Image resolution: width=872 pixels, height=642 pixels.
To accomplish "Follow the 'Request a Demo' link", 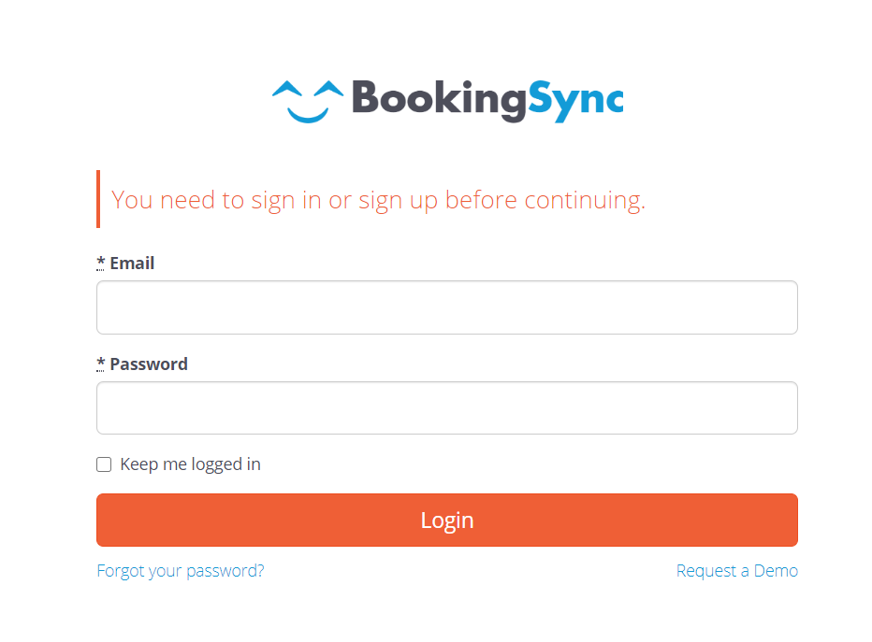I will tap(737, 571).
